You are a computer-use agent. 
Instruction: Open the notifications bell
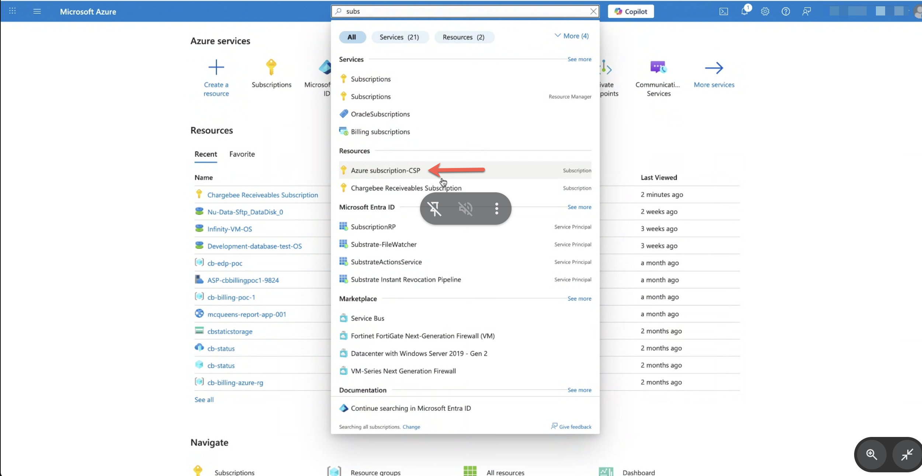tap(745, 11)
